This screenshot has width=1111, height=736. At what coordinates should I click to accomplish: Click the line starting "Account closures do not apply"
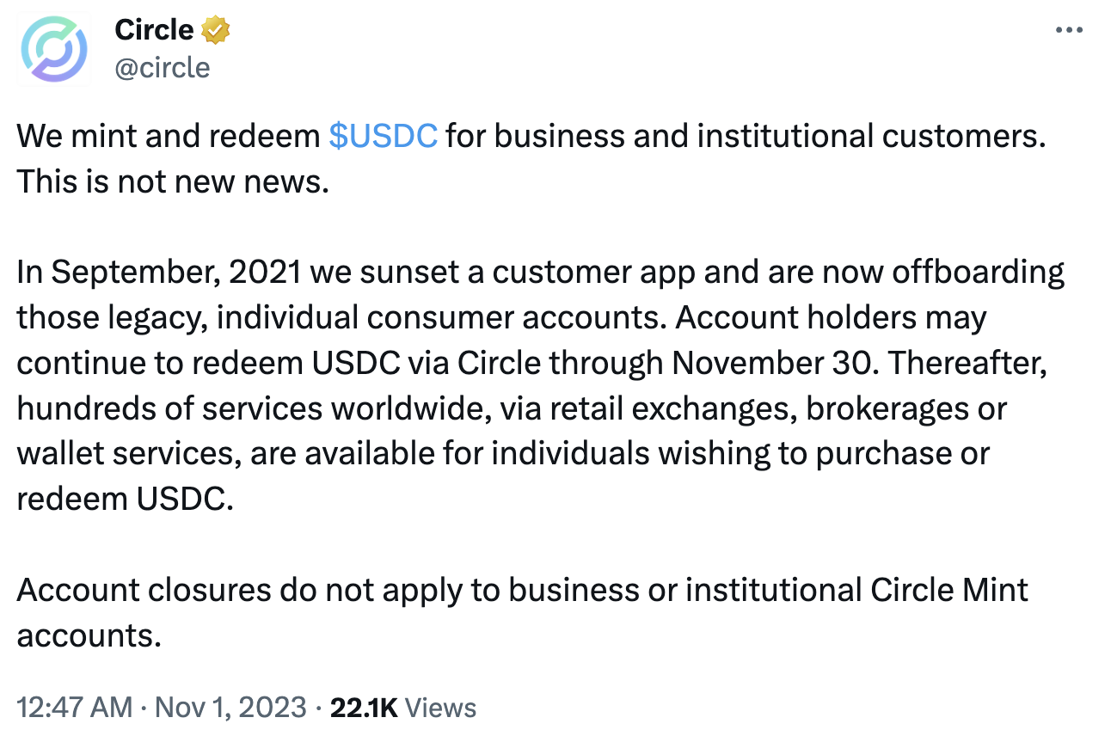(x=258, y=590)
